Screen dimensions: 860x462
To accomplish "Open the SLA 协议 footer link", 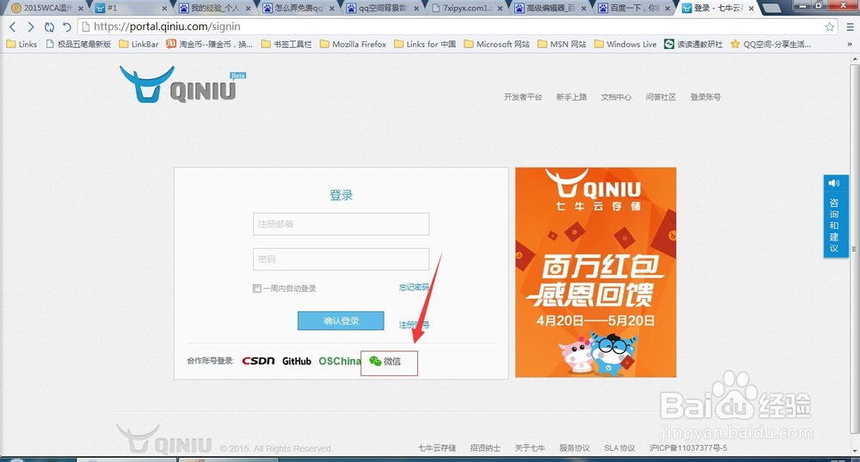I will click(620, 447).
